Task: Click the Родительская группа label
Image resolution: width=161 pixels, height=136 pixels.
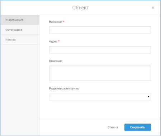Action: click(64, 88)
